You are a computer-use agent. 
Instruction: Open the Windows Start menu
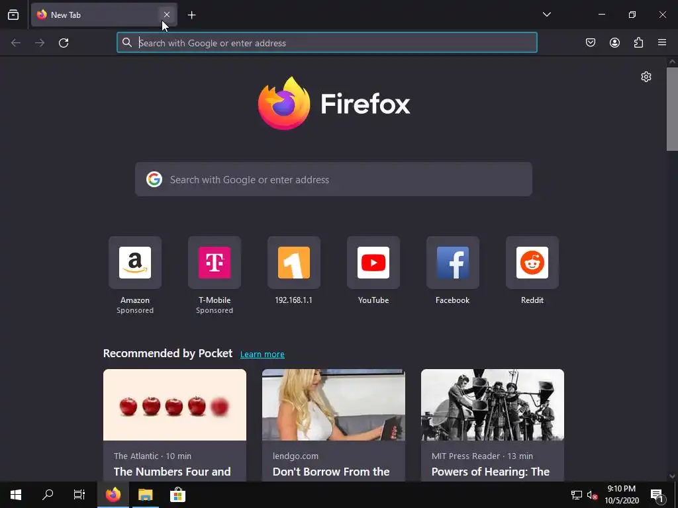click(x=16, y=495)
